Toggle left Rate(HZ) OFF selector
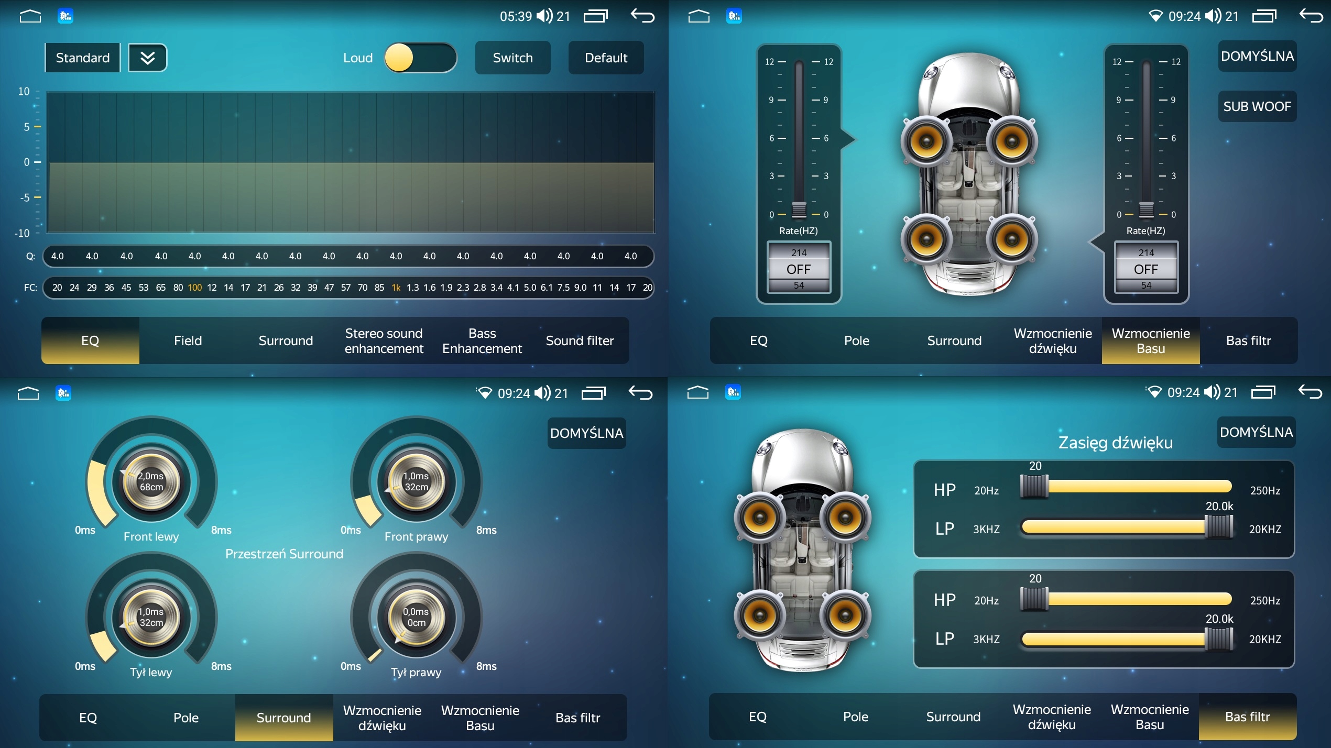 tap(799, 269)
